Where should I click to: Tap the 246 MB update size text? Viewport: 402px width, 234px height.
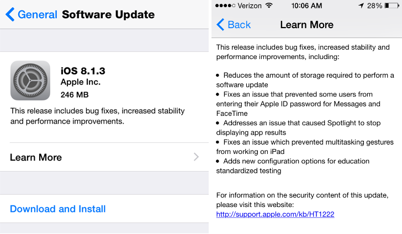pos(75,95)
